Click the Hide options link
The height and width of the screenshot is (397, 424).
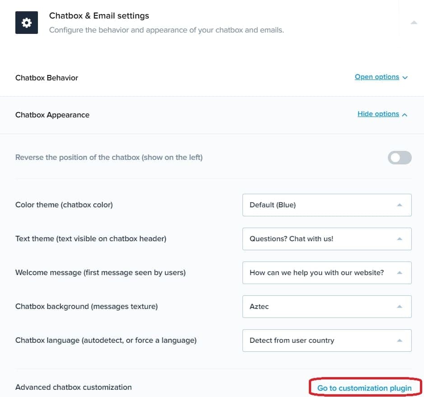(x=378, y=114)
